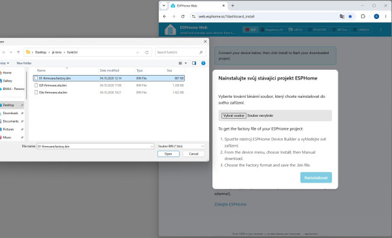Close the ESPHome Web tab
The height and width of the screenshot is (238, 392).
click(x=223, y=5)
